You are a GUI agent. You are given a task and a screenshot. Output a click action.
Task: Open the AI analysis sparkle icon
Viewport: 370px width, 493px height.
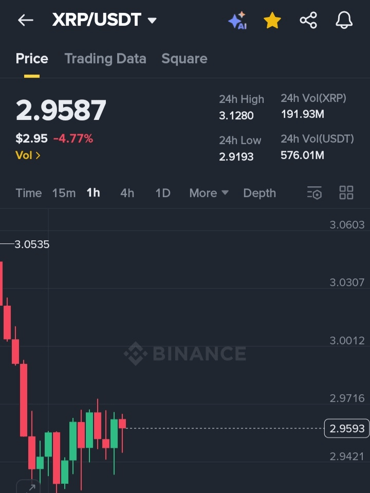coord(237,21)
